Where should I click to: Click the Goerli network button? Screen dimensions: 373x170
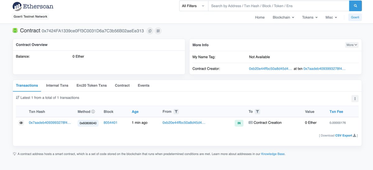(355, 17)
